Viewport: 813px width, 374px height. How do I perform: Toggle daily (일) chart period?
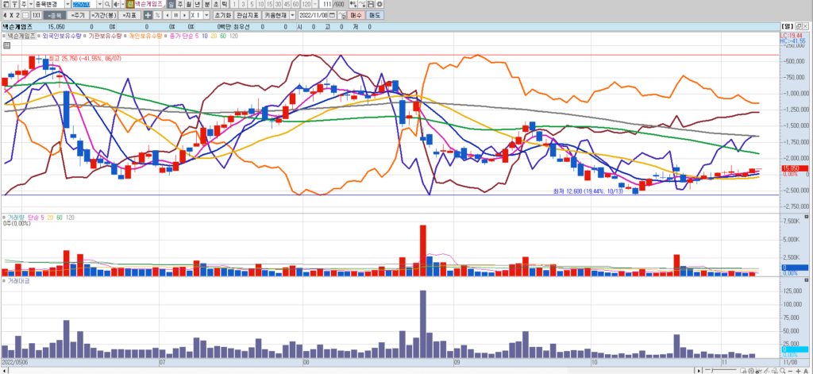[x=171, y=4]
